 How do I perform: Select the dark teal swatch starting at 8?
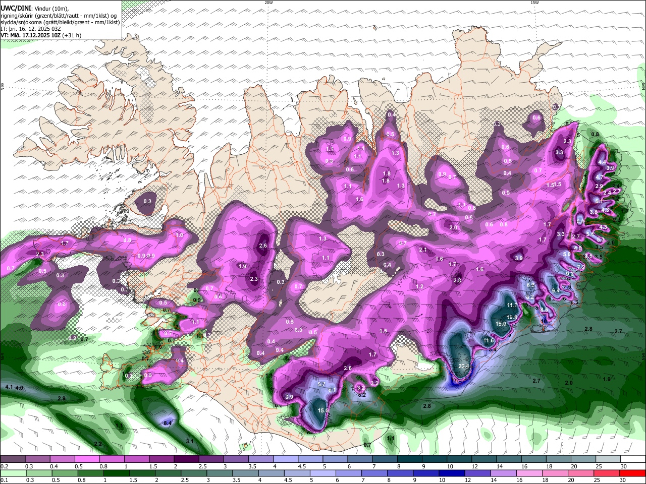[409, 459]
